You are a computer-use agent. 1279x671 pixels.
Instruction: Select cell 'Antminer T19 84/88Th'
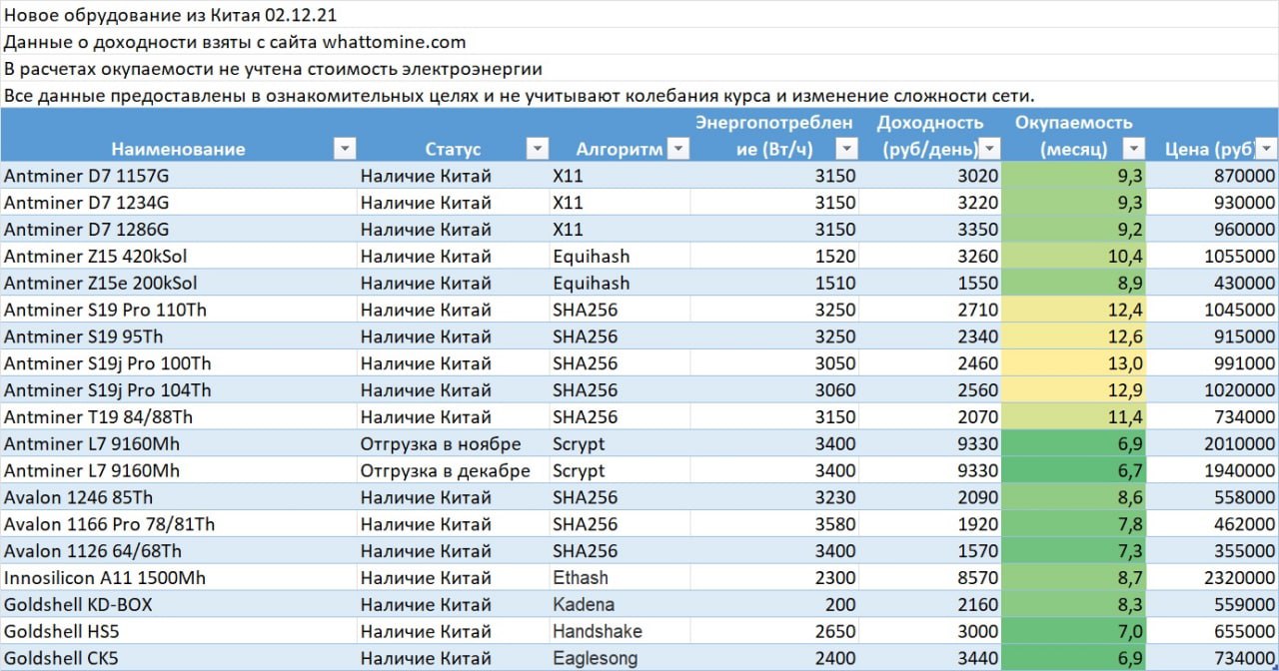click(179, 417)
